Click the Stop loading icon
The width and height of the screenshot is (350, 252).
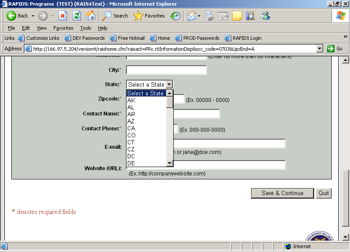(63, 16)
